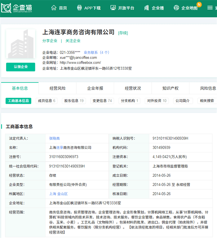
Task: Click registered capital 4,149.0421(万人民币)
Action: coord(170,157)
